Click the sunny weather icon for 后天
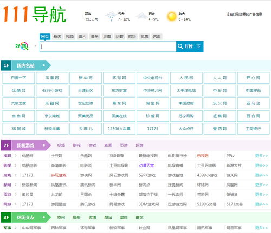Screen dimensions: 271x233 click(171, 16)
